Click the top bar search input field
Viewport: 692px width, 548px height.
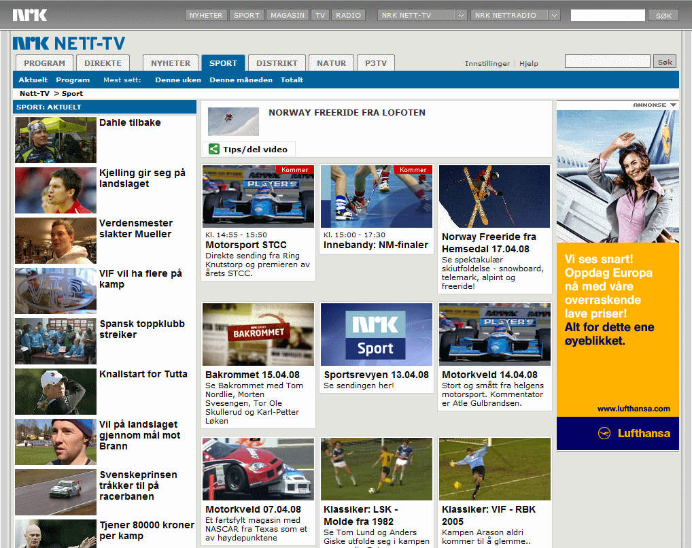click(x=608, y=16)
